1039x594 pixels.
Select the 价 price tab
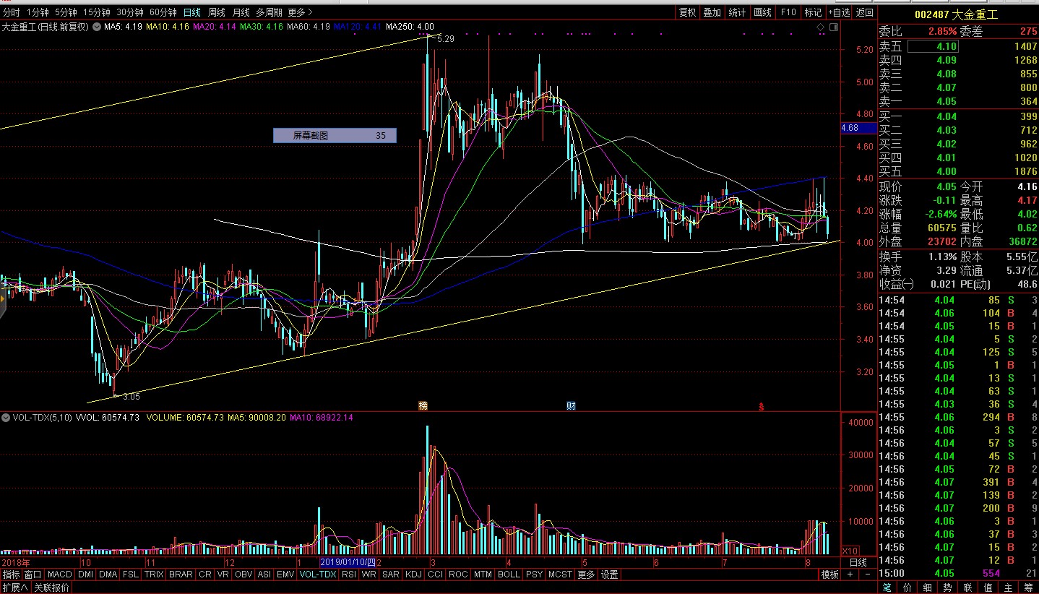click(907, 587)
